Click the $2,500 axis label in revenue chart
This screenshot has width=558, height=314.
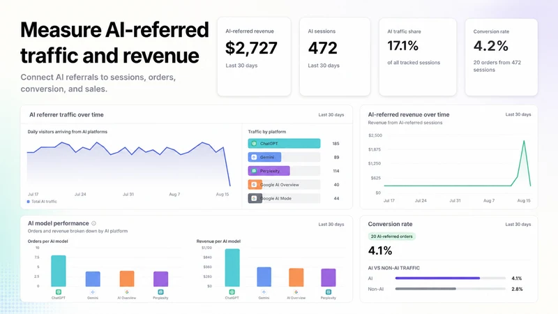(375, 135)
